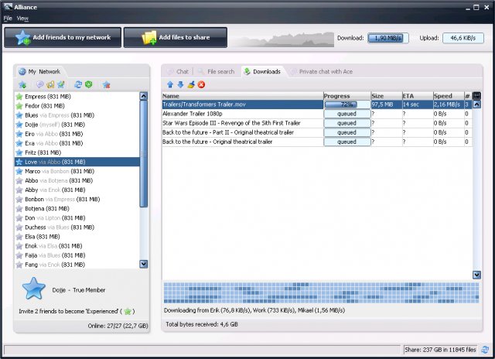The width and height of the screenshot is (495, 359).
Task: Click the green 'Experienced' star in invite text
Action: [128, 312]
